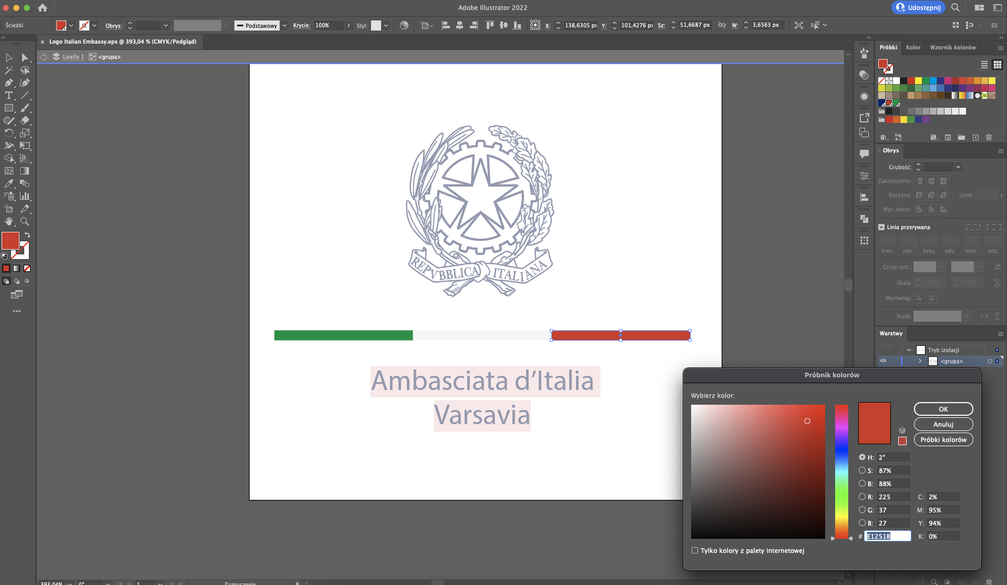Swap fill and stroke colors

(27, 235)
